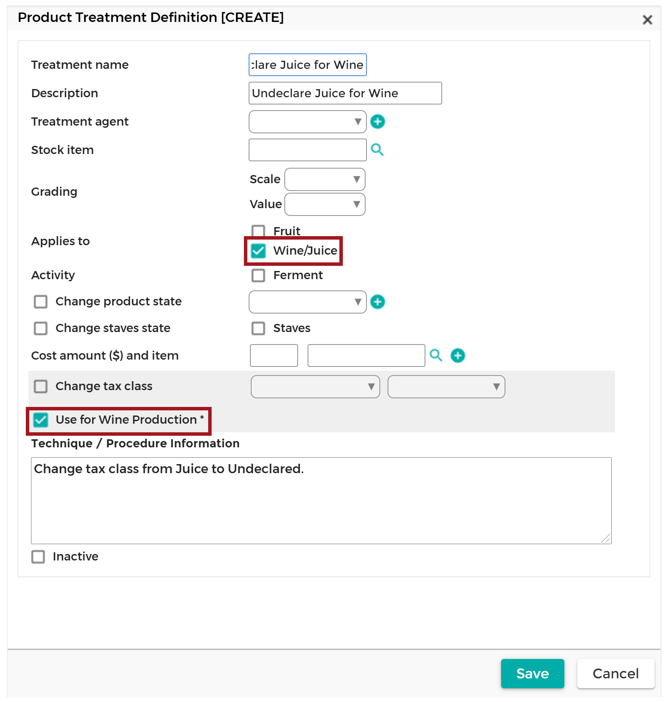Expand the Grading Scale dropdown
This screenshot has width=665, height=702.
pyautogui.click(x=325, y=179)
